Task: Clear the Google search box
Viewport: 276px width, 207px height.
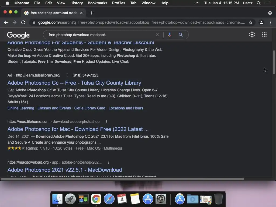Action: [x=157, y=35]
